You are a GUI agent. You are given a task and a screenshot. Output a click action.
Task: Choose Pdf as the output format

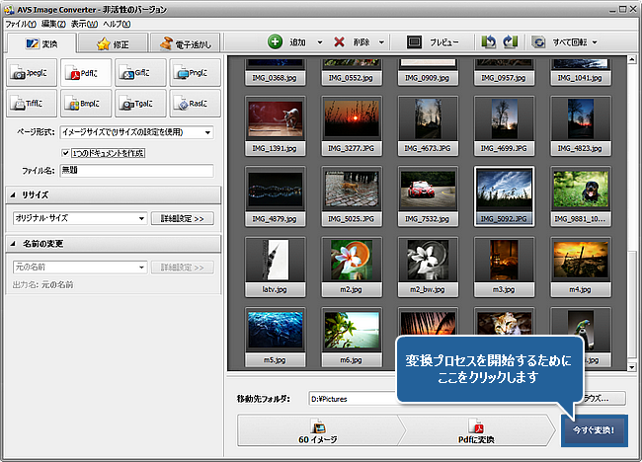(86, 72)
